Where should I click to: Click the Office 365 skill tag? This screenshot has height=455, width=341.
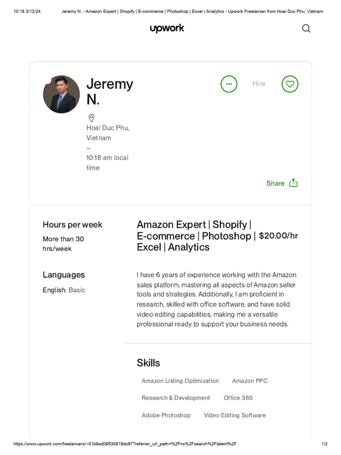[238, 398]
